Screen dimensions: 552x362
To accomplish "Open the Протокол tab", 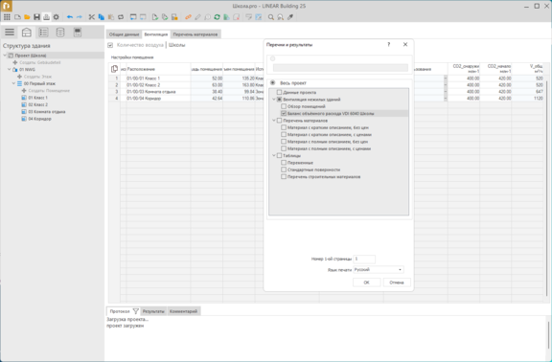I will (120, 311).
